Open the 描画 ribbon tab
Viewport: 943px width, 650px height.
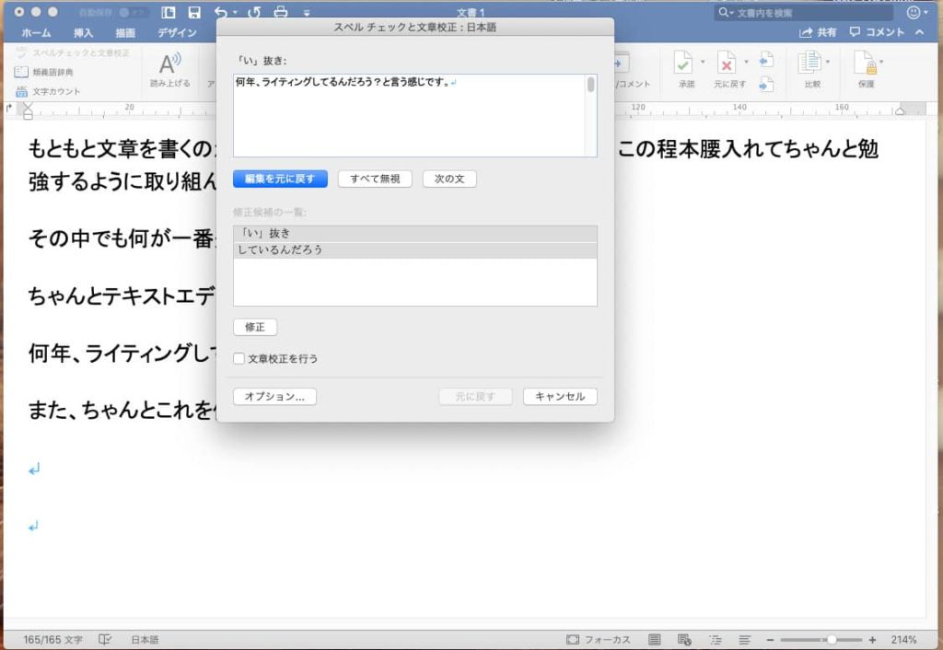[125, 32]
